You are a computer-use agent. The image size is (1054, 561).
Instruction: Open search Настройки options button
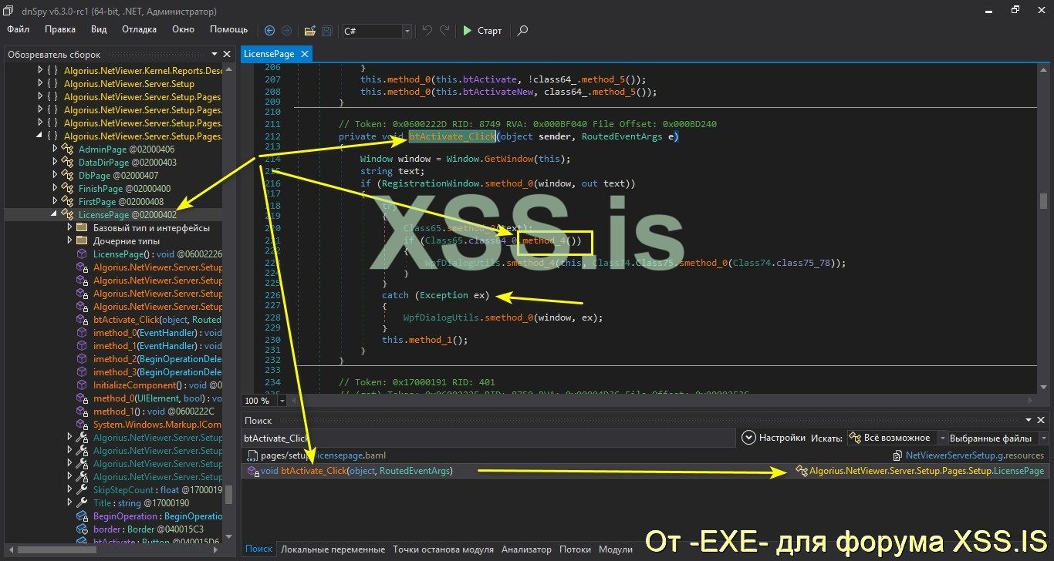click(774, 438)
